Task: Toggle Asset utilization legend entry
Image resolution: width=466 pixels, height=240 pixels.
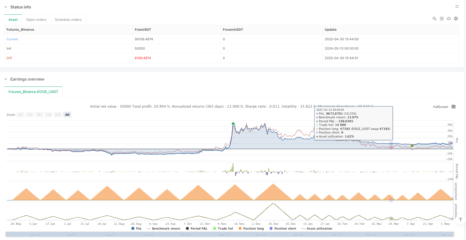Action: 317,228
